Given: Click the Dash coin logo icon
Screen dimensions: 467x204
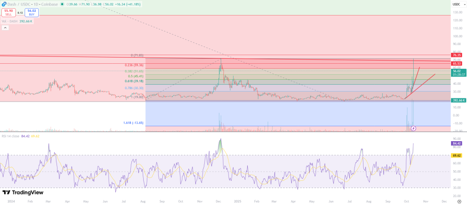Looking at the screenshot, I should [x=3, y=4].
